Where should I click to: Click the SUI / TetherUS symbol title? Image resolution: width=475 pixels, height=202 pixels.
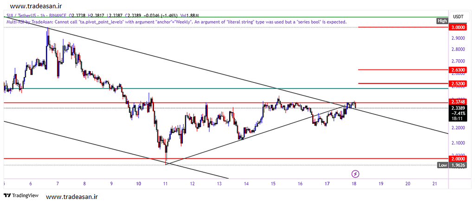point(21,15)
